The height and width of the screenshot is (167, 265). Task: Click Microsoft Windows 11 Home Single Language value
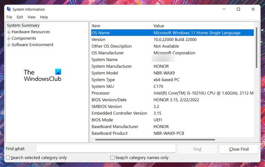coord(197,33)
